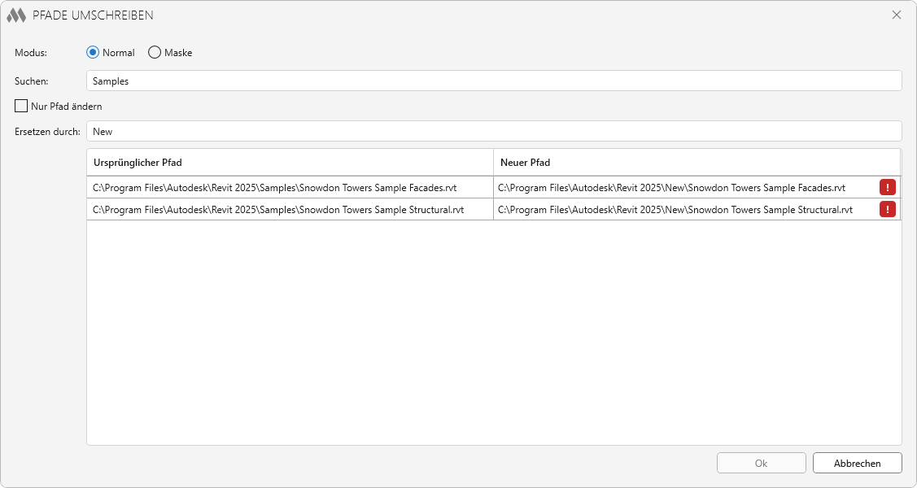The image size is (917, 488).
Task: Select the Maske mode radio button
Action: (155, 53)
